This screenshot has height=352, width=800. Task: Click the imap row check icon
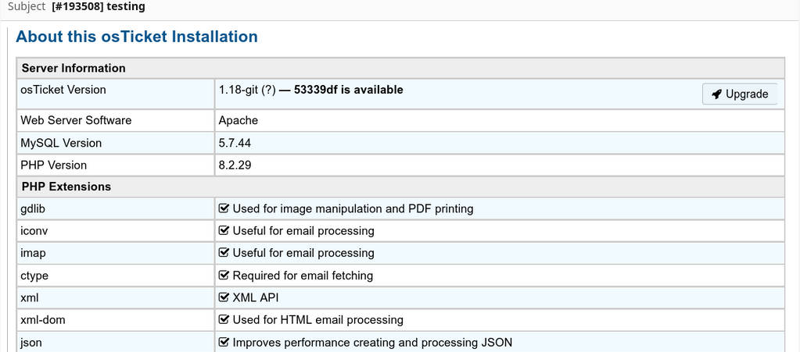coord(224,253)
